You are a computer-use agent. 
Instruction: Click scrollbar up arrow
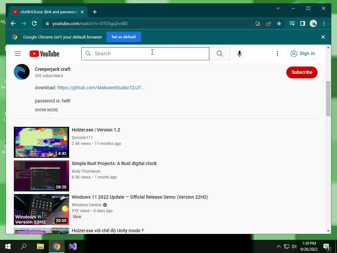coord(328,47)
